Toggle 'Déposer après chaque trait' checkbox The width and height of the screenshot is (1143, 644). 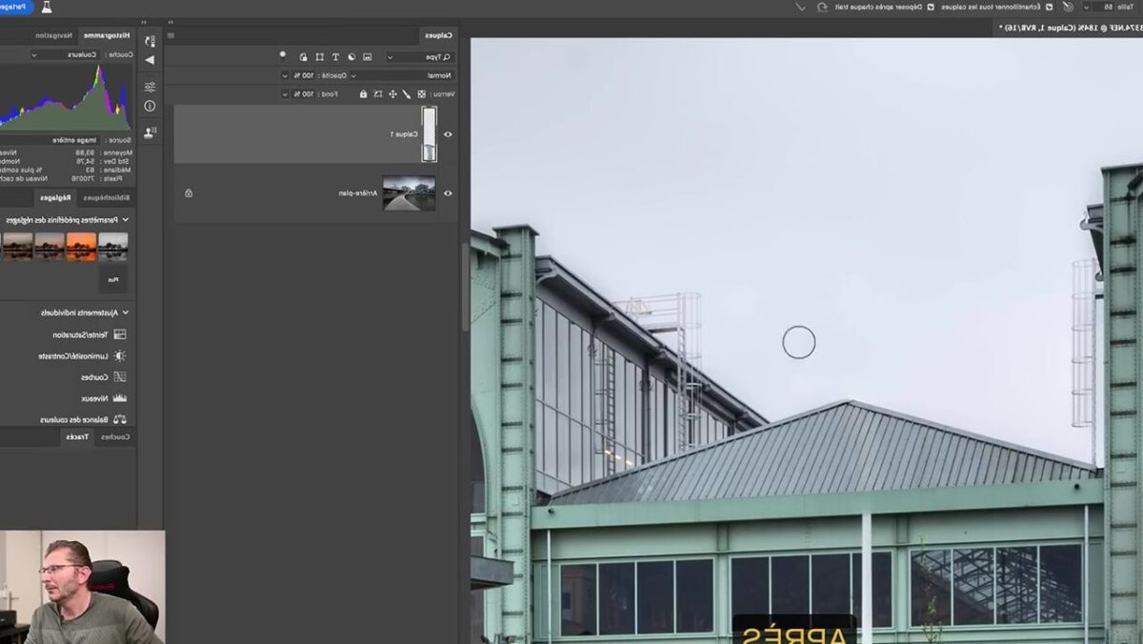[x=930, y=7]
